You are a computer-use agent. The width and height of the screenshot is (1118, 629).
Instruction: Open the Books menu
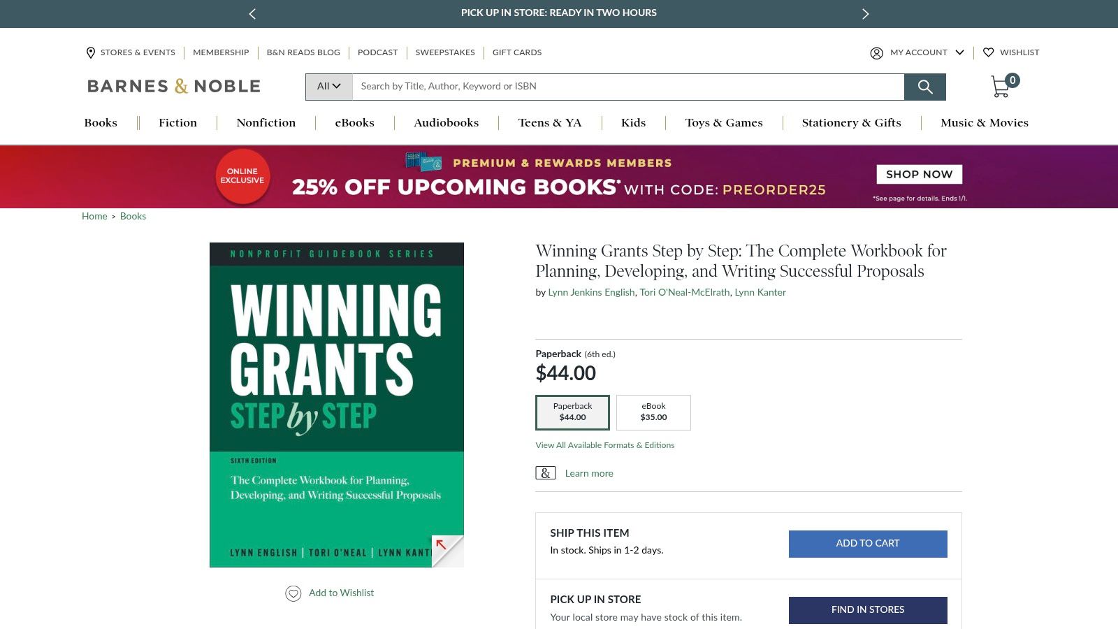[101, 123]
